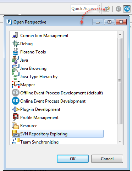Select Online Event Process Development label
Viewport: 132px width, 171px height.
[53, 101]
